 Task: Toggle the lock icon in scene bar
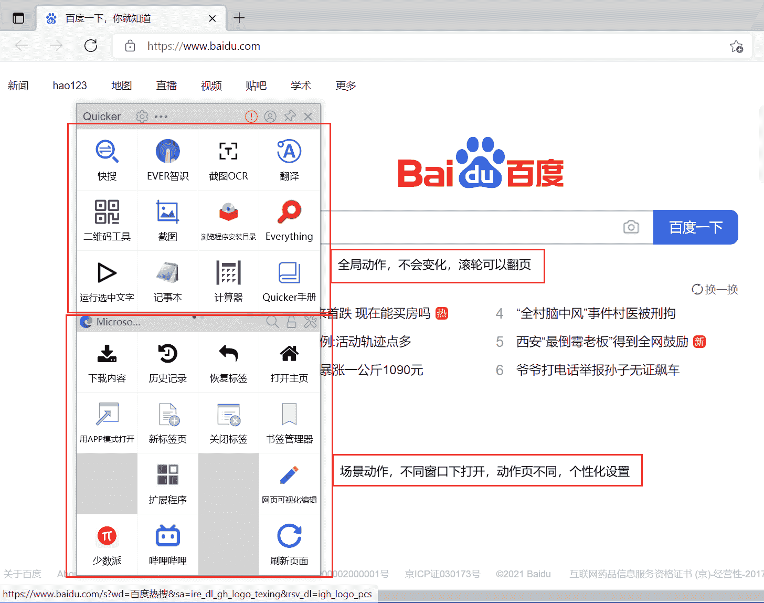click(x=291, y=322)
